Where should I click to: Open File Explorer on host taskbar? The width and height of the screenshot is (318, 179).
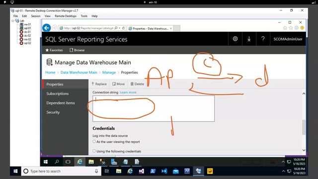[119, 171]
